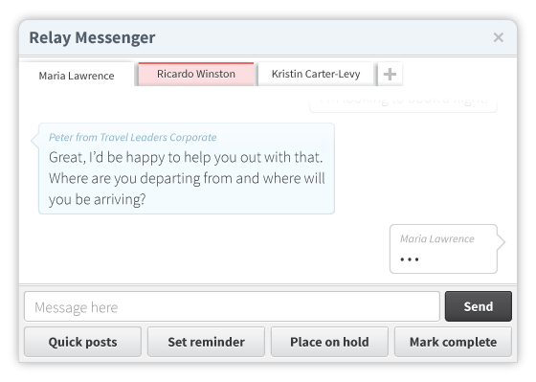Screen dimensions: 536x382
Task: Add a new conversation tab with plus icon
Action: (x=390, y=74)
